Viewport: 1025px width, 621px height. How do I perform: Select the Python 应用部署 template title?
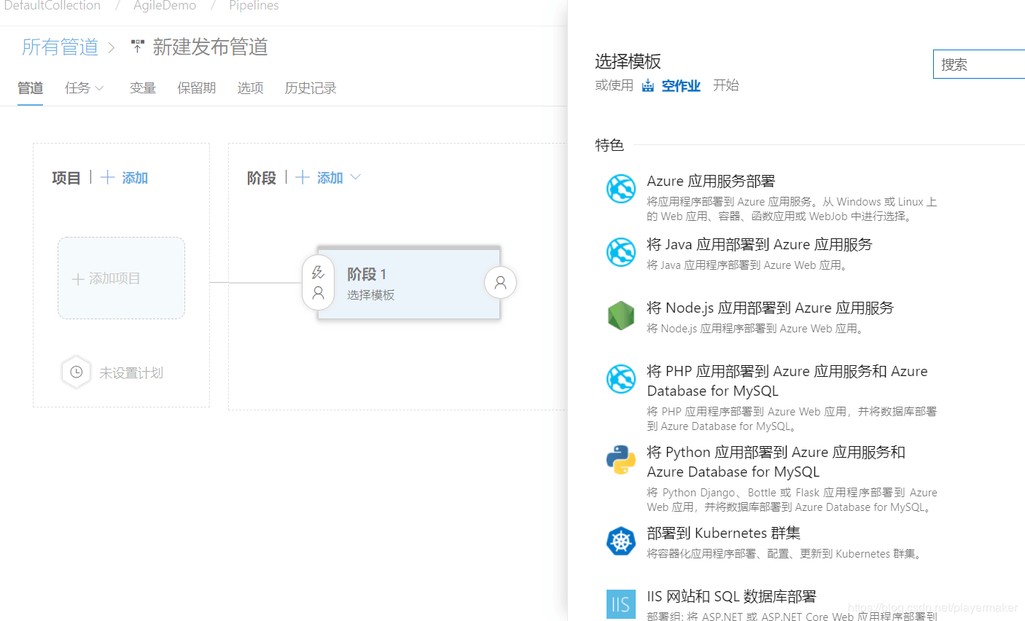pyautogui.click(x=776, y=462)
